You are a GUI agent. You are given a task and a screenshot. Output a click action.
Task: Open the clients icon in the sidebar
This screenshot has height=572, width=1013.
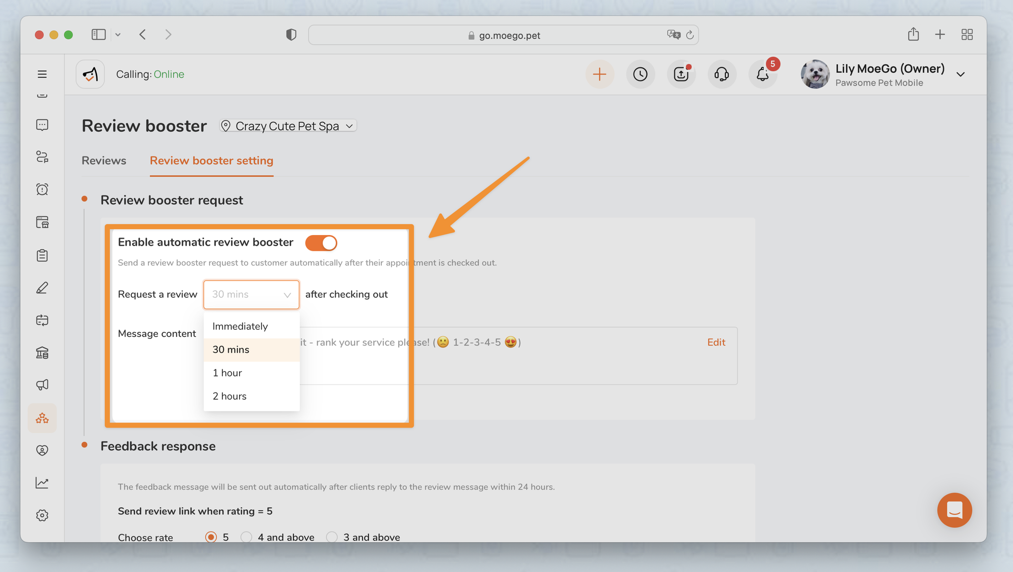tap(42, 157)
